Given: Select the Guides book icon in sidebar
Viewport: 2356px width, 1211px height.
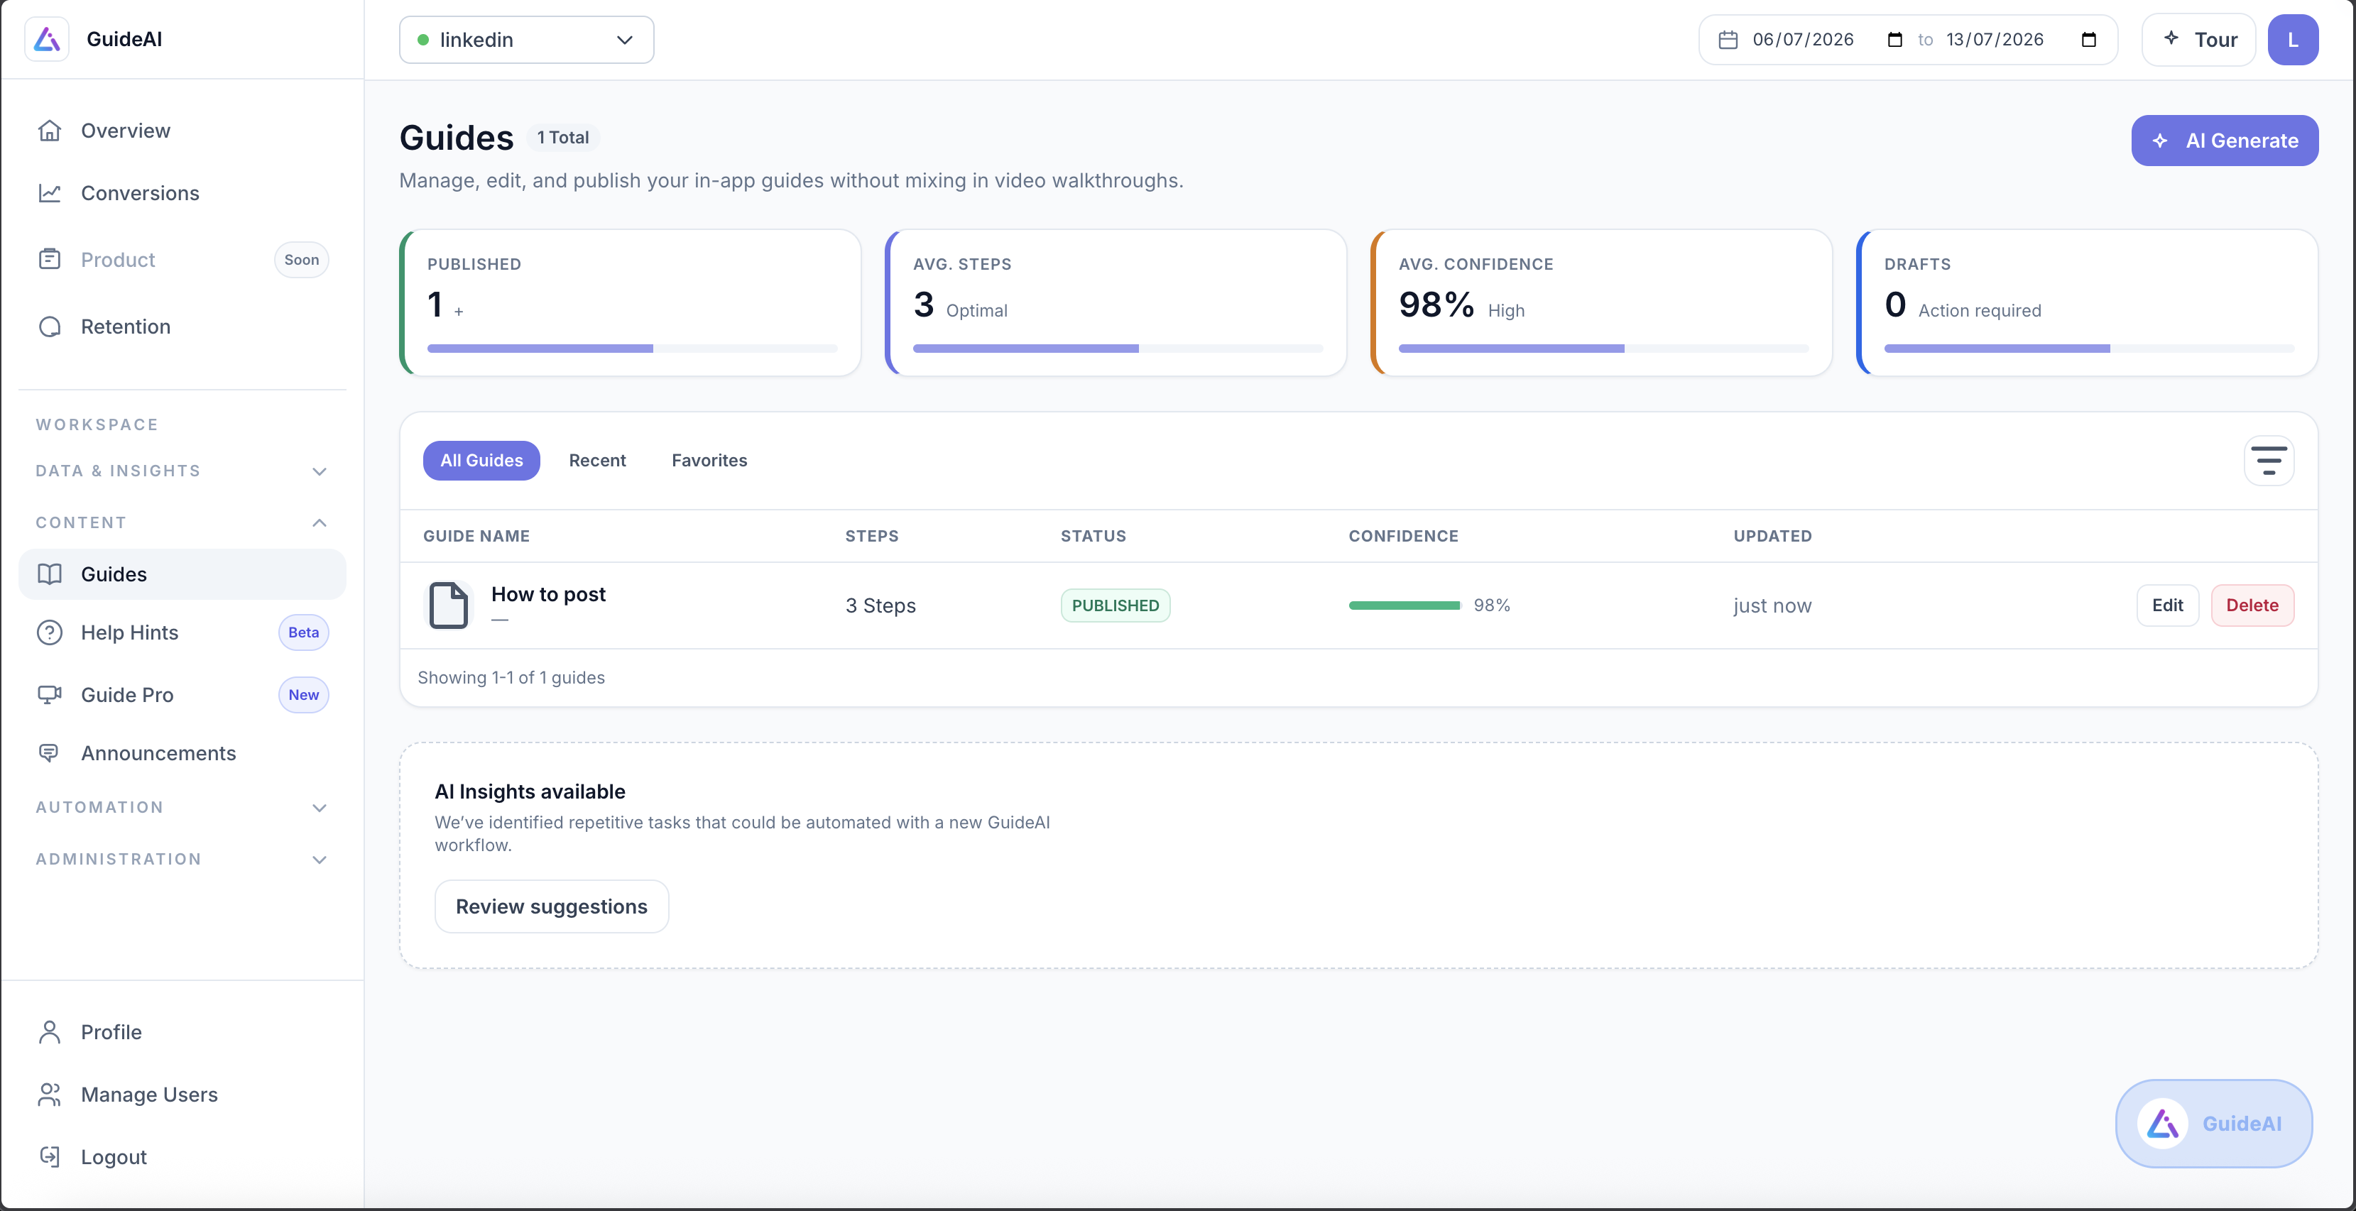Looking at the screenshot, I should (50, 574).
